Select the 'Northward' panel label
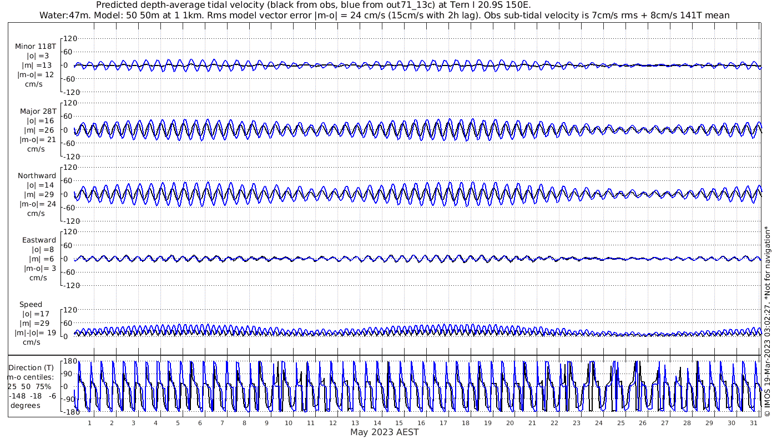The width and height of the screenshot is (777, 444). (x=37, y=175)
